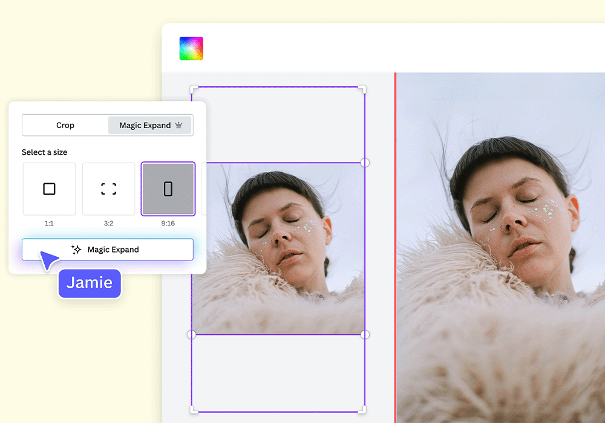The height and width of the screenshot is (423, 605).
Task: Select the 3:2 size option
Action: [x=108, y=189]
